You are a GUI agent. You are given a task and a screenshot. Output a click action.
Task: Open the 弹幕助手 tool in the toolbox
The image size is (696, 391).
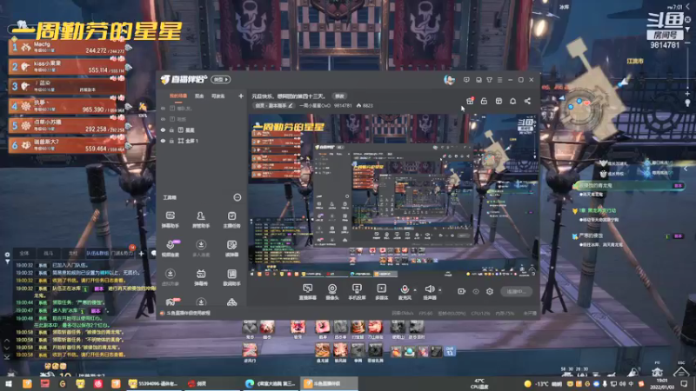click(170, 220)
